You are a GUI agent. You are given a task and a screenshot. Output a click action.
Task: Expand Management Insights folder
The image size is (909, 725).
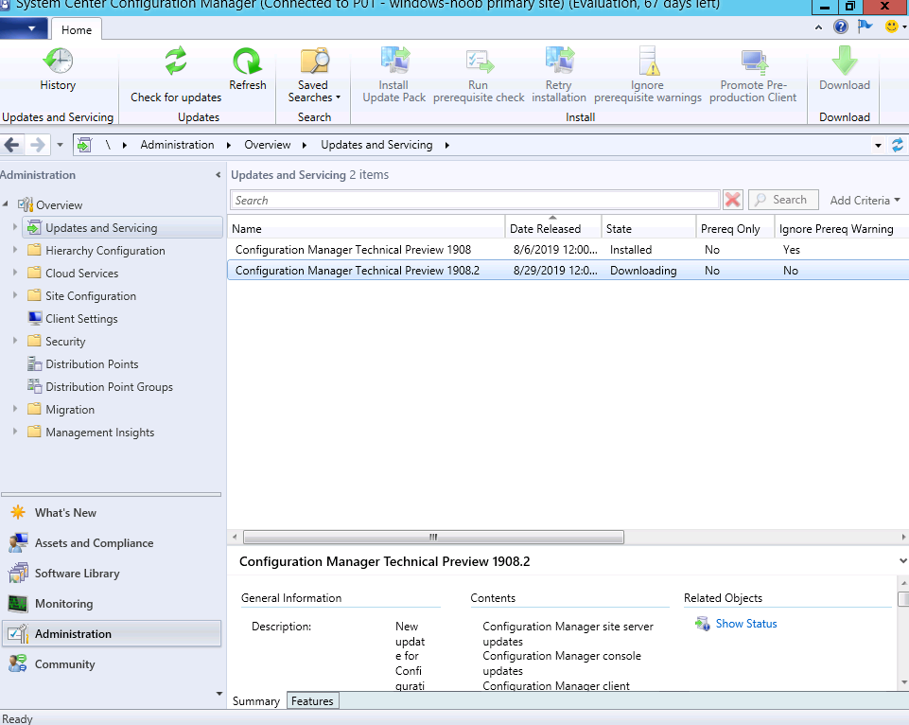point(15,431)
